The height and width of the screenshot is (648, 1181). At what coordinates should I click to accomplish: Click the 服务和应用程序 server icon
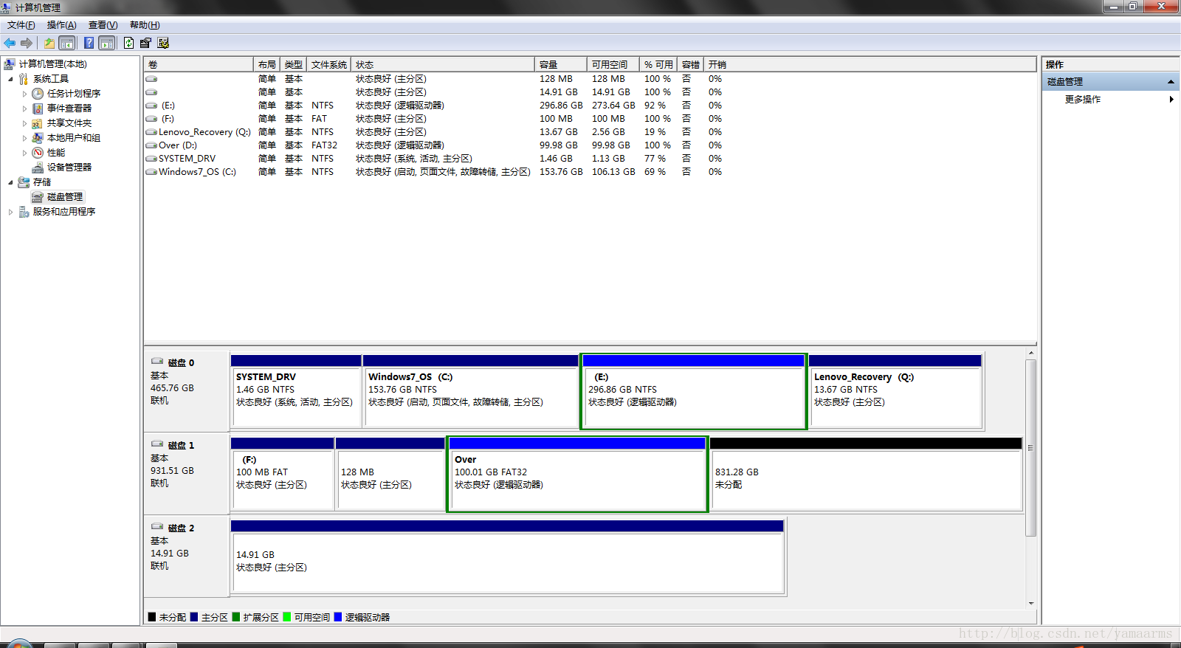pyautogui.click(x=24, y=212)
